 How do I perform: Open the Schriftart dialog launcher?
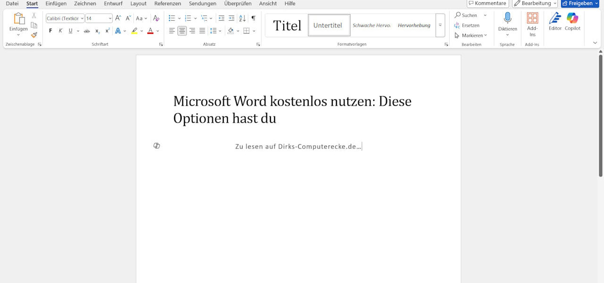coord(161,44)
